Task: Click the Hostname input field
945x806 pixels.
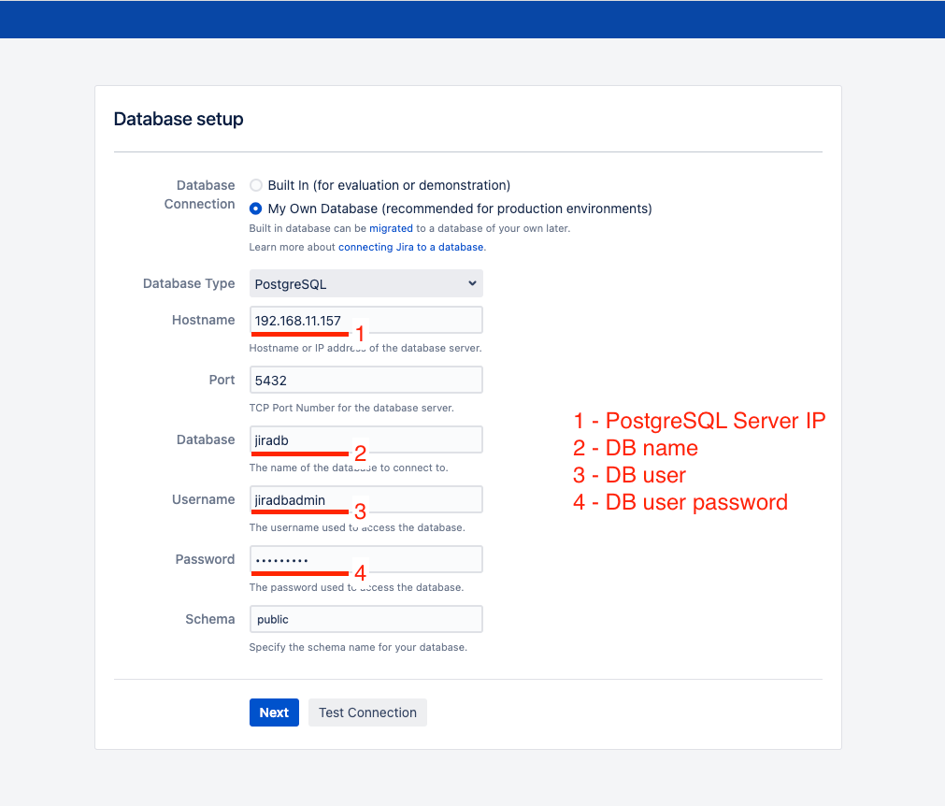Action: [x=365, y=320]
